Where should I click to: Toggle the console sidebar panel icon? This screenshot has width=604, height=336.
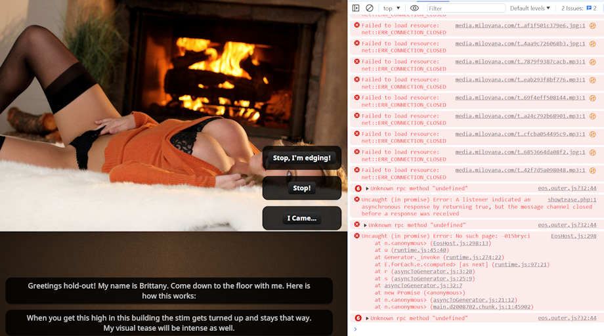click(356, 8)
